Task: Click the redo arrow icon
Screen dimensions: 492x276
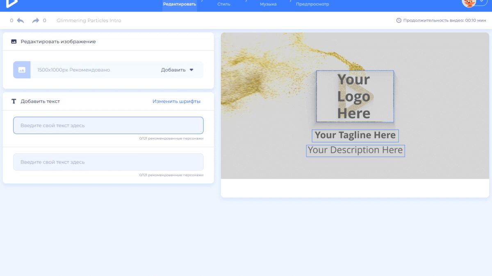Action: (x=36, y=20)
